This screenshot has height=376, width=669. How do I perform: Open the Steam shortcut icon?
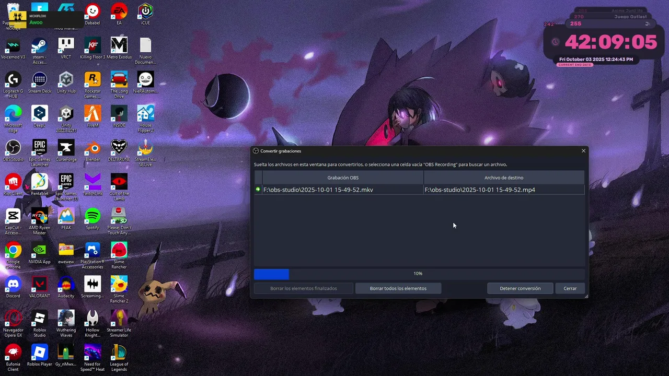coord(39,51)
